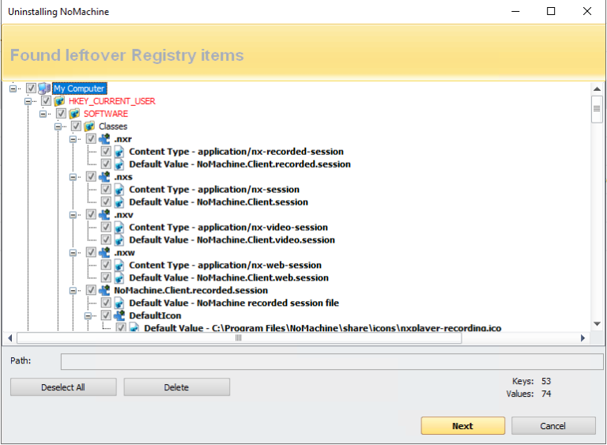This screenshot has height=445, width=607.
Task: Click the My Computer icon in the tree
Action: pos(44,89)
